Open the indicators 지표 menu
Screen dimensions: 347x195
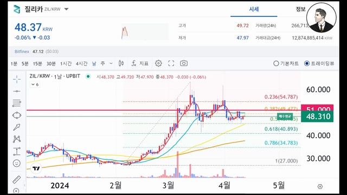coord(140,63)
